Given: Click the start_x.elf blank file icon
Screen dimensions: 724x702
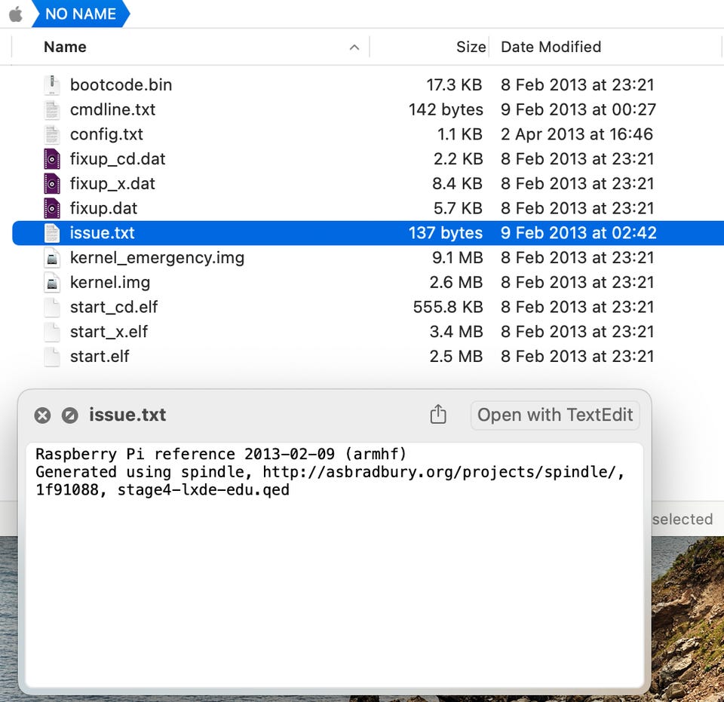Looking at the screenshot, I should point(52,332).
